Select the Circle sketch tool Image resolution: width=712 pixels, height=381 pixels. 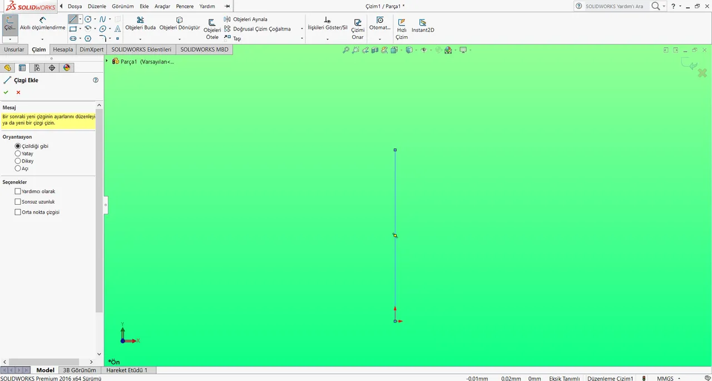pos(88,19)
